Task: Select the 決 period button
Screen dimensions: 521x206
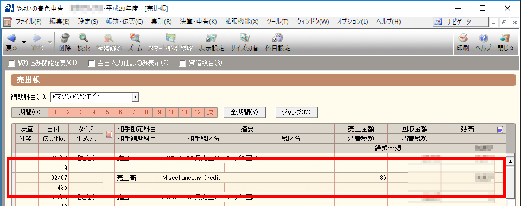Action: point(211,112)
